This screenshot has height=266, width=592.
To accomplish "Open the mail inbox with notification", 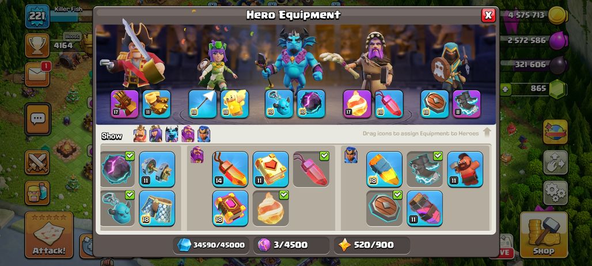I will point(37,74).
